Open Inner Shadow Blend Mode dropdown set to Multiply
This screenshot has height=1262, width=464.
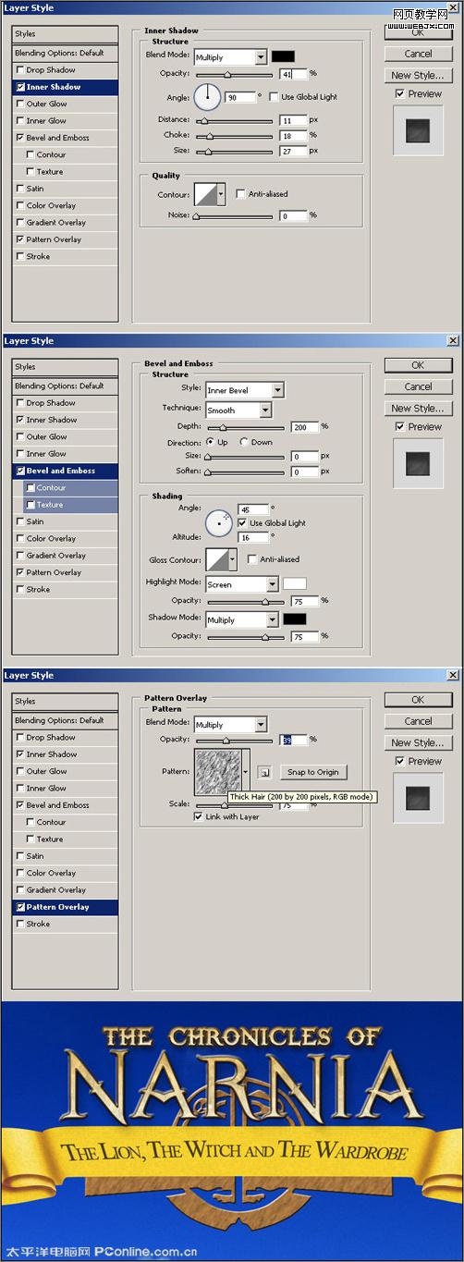(x=230, y=56)
